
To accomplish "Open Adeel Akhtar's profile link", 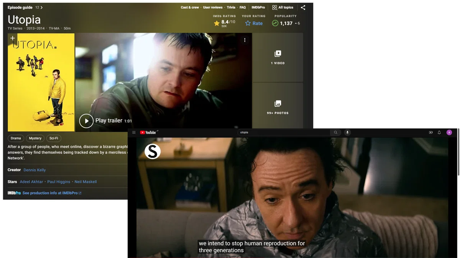I will [31, 182].
